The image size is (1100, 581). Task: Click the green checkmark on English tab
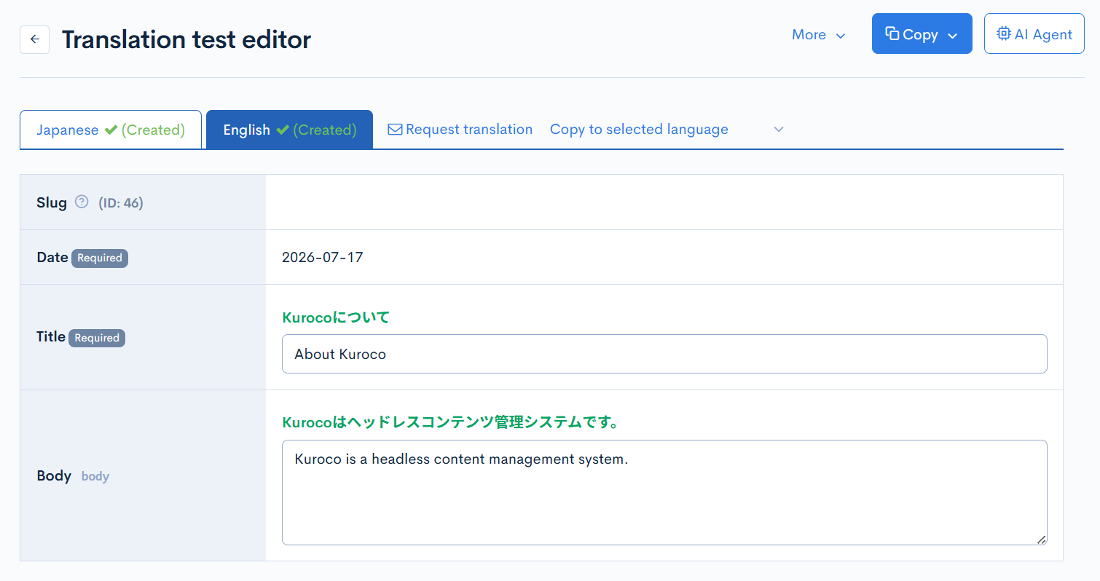point(283,130)
